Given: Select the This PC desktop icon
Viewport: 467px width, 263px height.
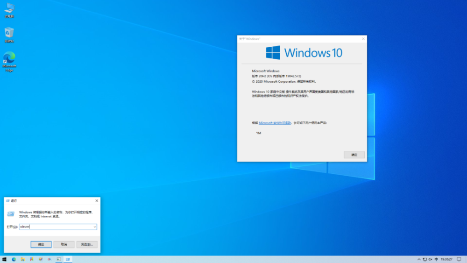Looking at the screenshot, I should point(9,10).
